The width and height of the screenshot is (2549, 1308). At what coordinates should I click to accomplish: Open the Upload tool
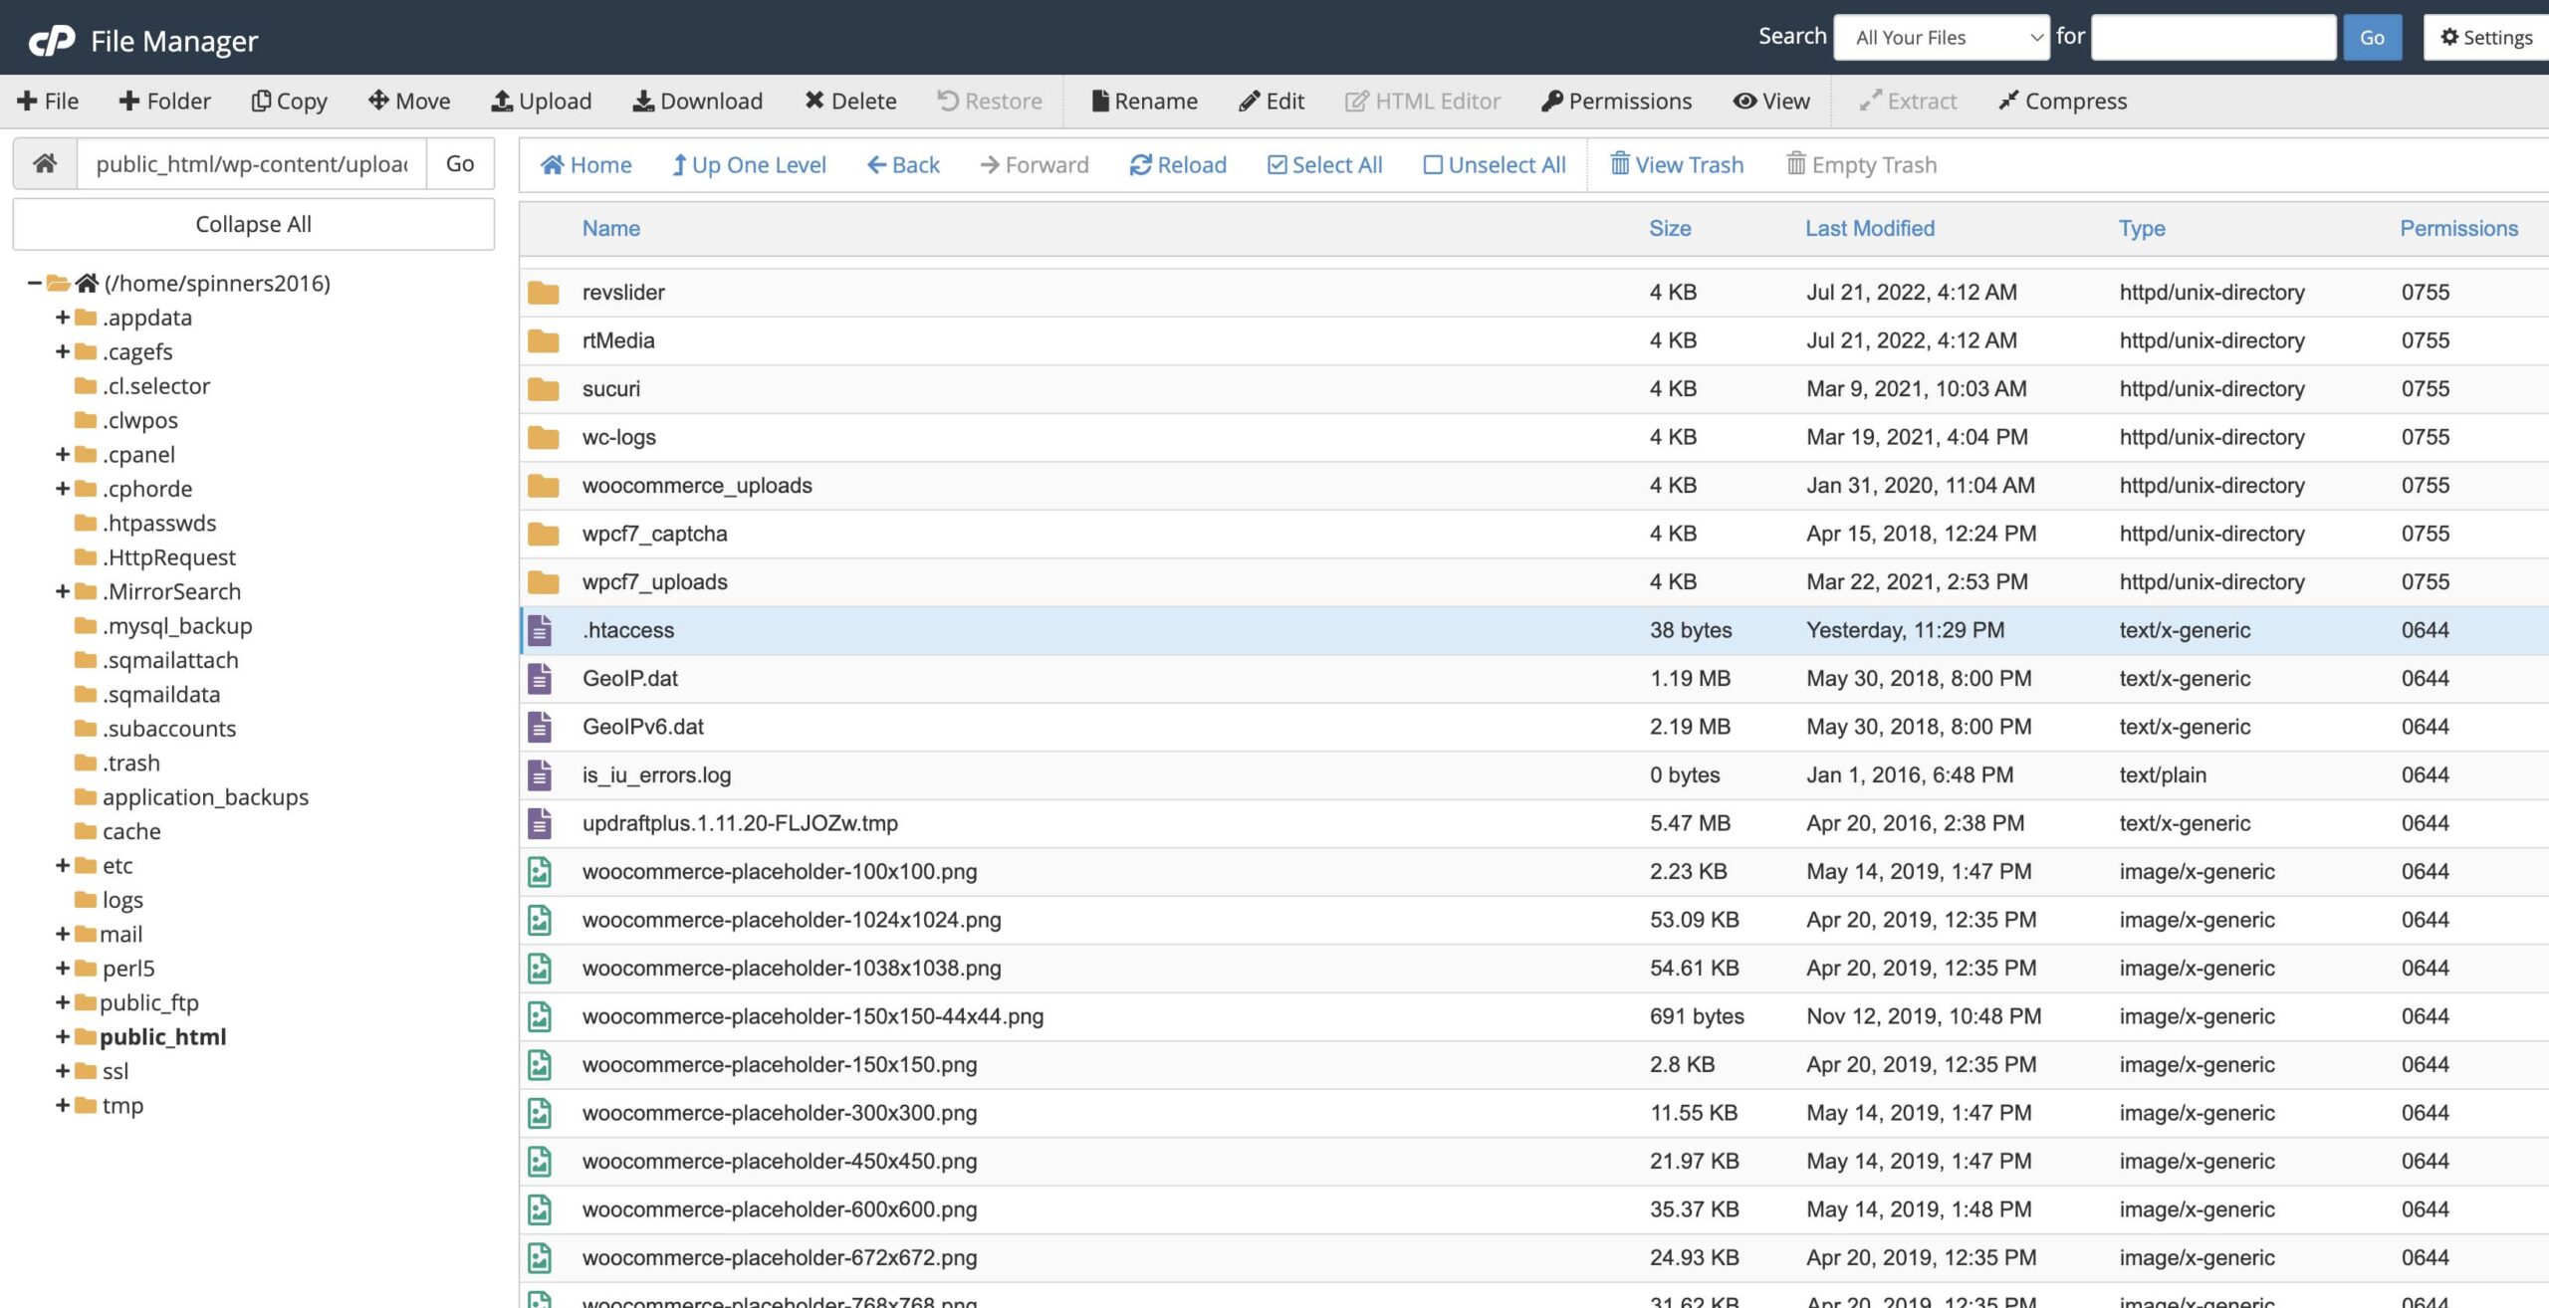pos(542,101)
